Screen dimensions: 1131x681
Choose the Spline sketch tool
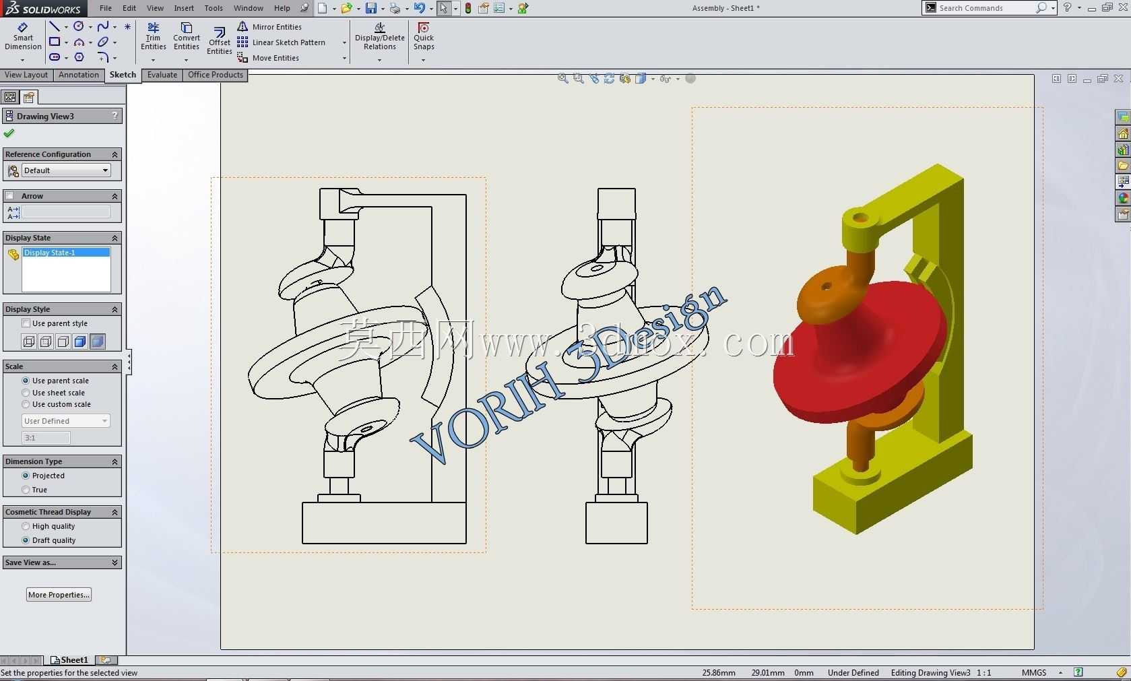[102, 26]
